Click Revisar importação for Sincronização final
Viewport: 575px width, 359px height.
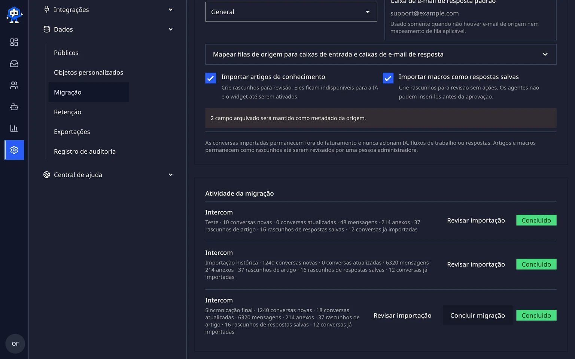coord(402,315)
